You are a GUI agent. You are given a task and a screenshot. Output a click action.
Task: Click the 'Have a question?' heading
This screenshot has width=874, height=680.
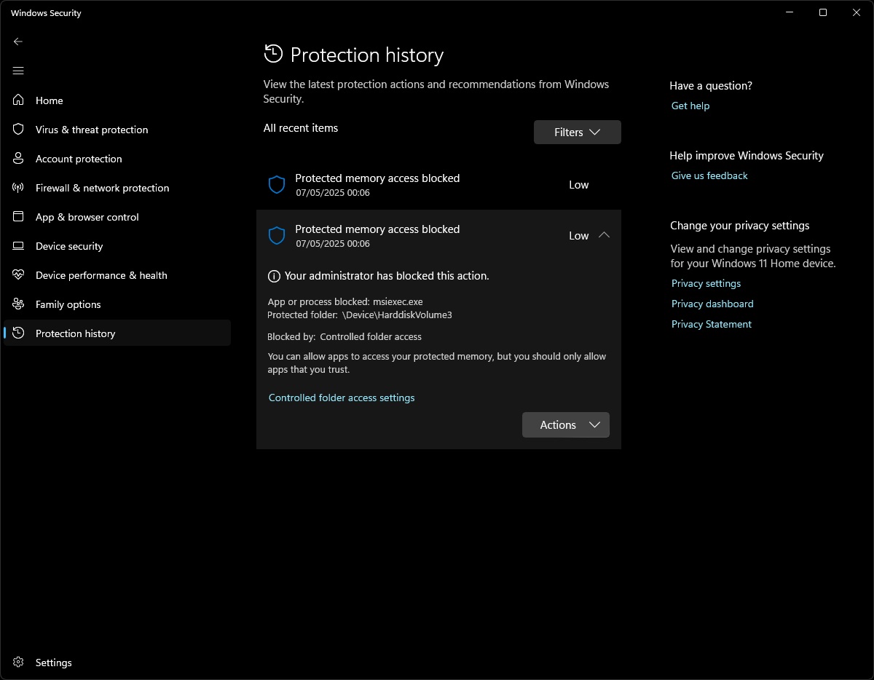[x=711, y=86]
